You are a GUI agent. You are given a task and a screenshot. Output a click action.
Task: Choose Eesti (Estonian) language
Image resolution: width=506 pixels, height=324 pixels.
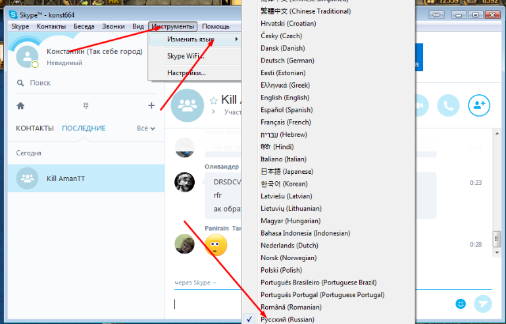[283, 73]
